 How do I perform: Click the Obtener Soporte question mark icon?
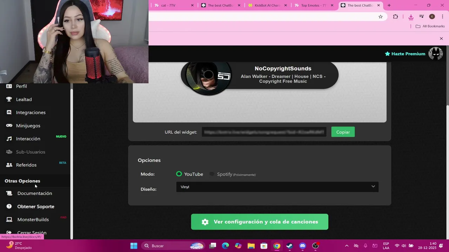coord(9,206)
